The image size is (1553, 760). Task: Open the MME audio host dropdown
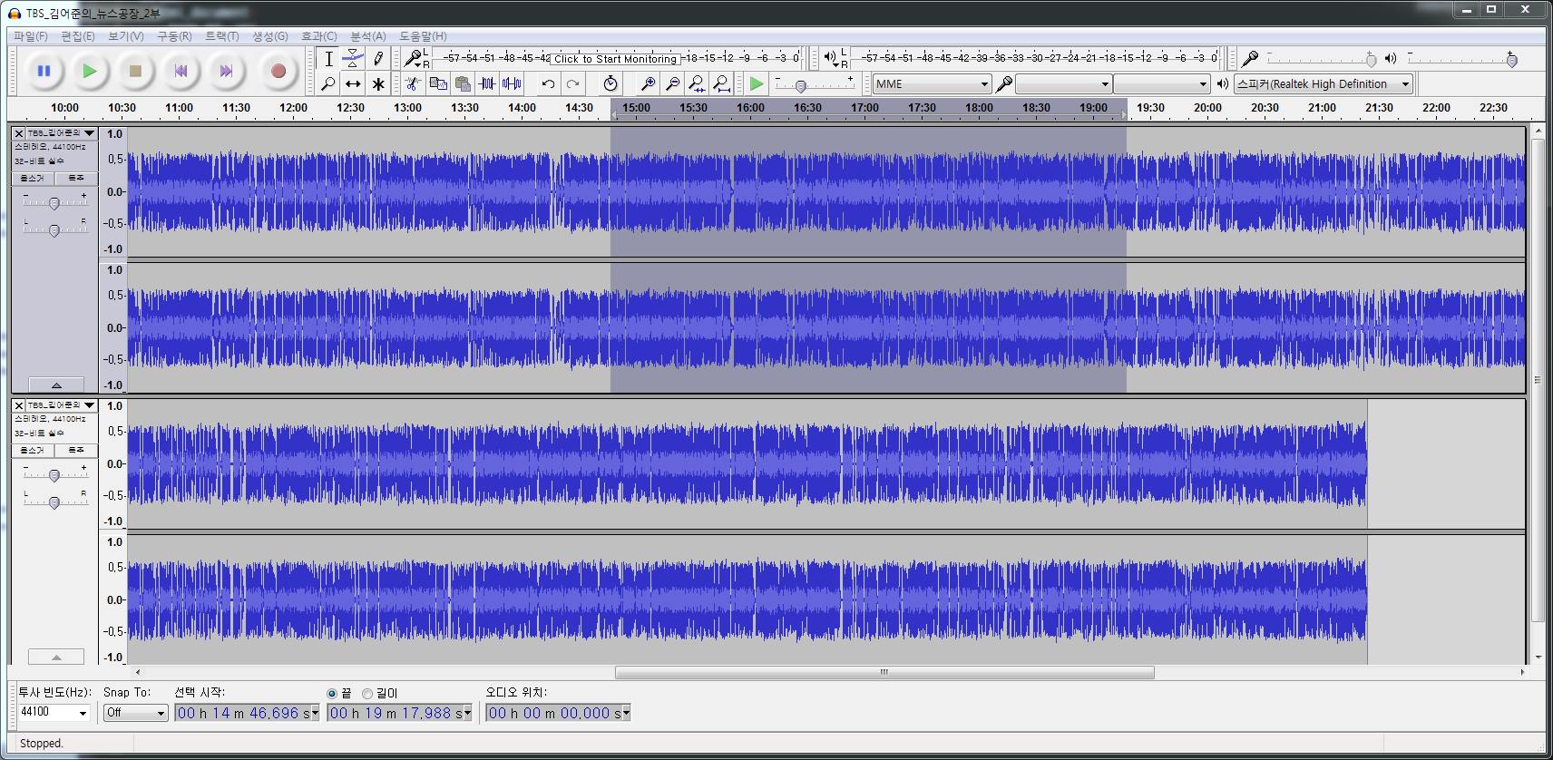coord(932,84)
